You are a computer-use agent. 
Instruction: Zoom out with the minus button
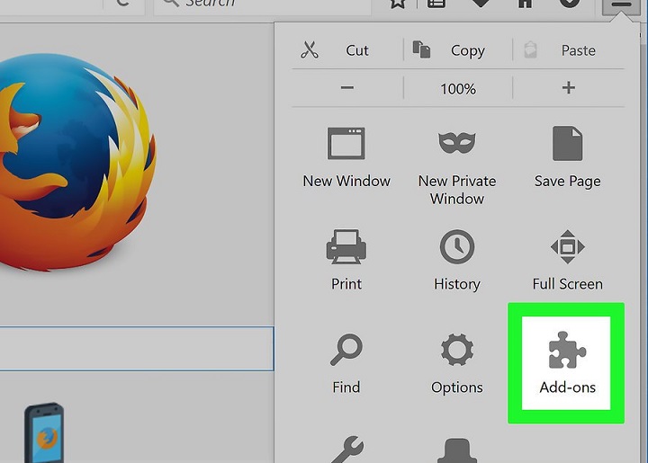pyautogui.click(x=347, y=88)
